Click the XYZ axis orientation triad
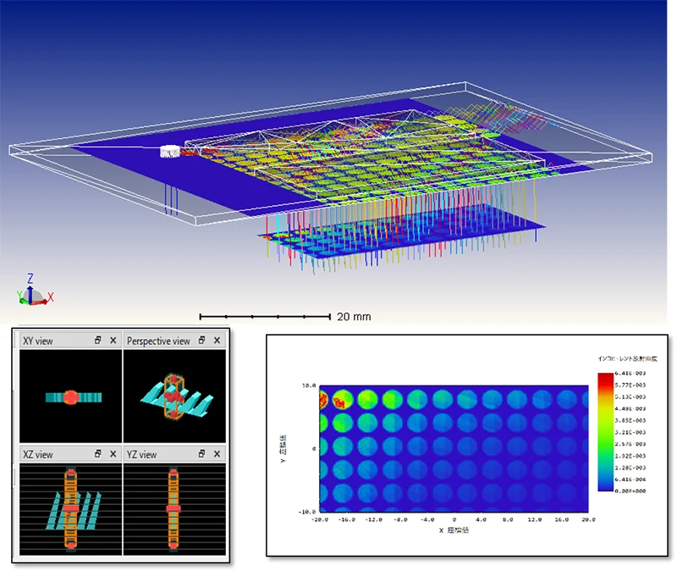 (35, 291)
